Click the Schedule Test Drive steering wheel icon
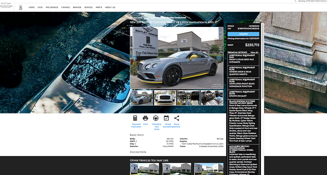 click(156, 118)
